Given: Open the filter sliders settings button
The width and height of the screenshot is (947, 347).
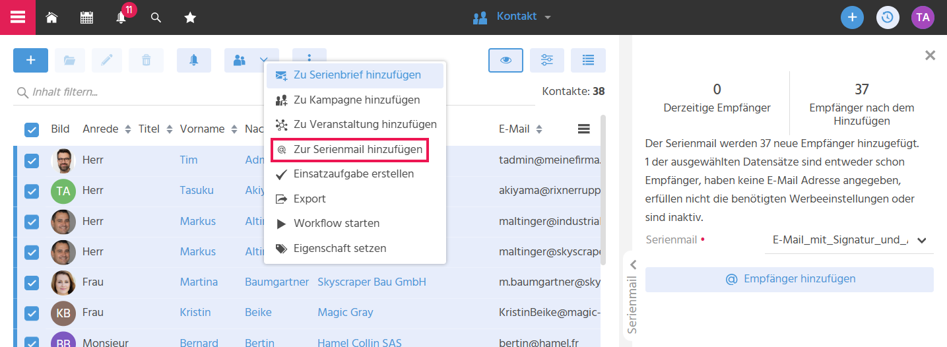Looking at the screenshot, I should coord(547,60).
